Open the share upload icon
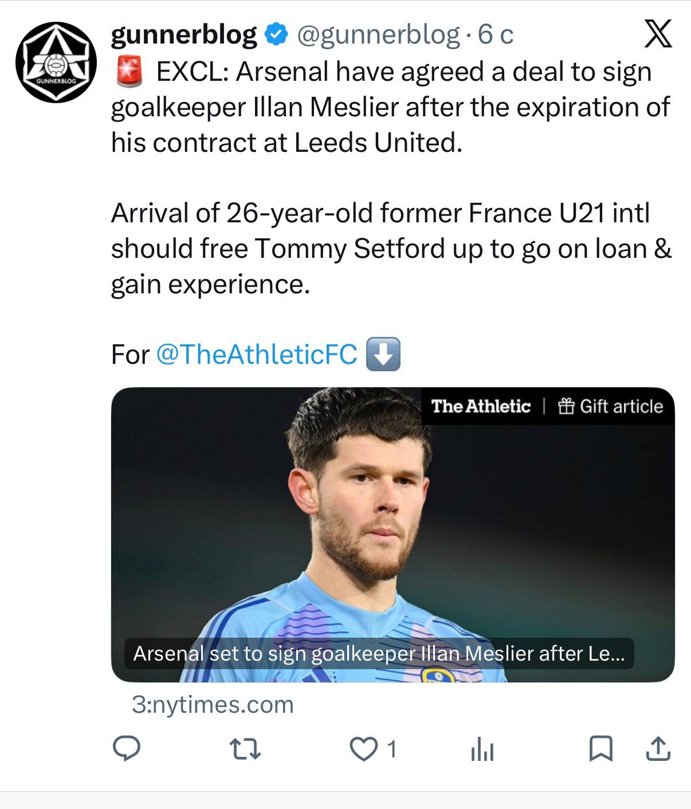691x809 pixels. pyautogui.click(x=658, y=748)
